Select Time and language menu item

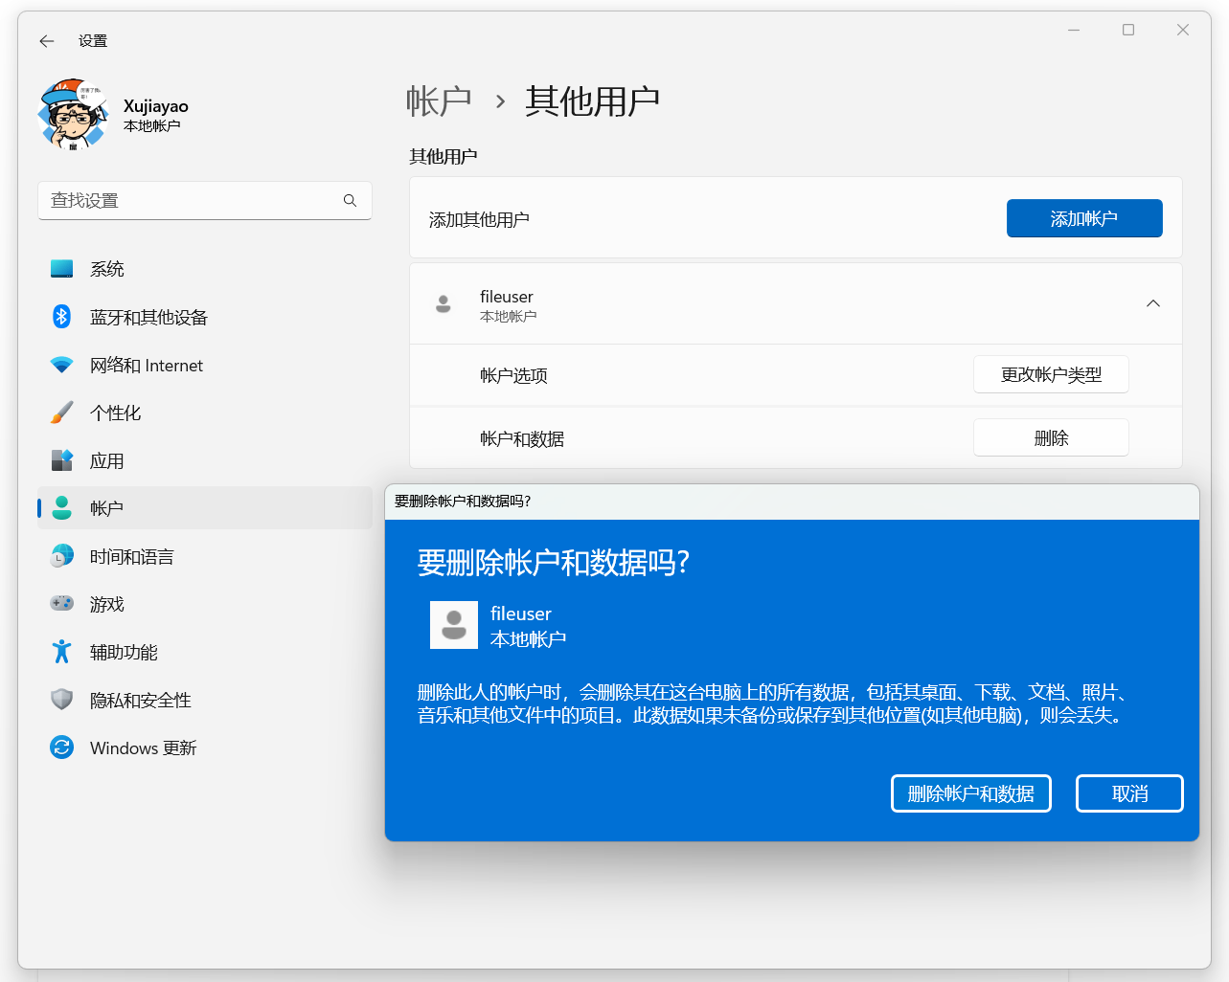pos(132,556)
